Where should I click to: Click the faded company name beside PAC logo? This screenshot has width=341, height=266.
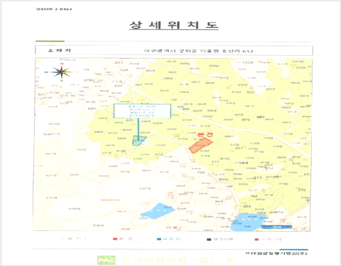[180, 260]
